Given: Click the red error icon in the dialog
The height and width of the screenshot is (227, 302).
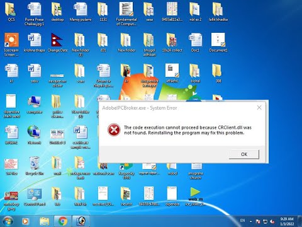Looking at the screenshot, I should click(x=114, y=130).
